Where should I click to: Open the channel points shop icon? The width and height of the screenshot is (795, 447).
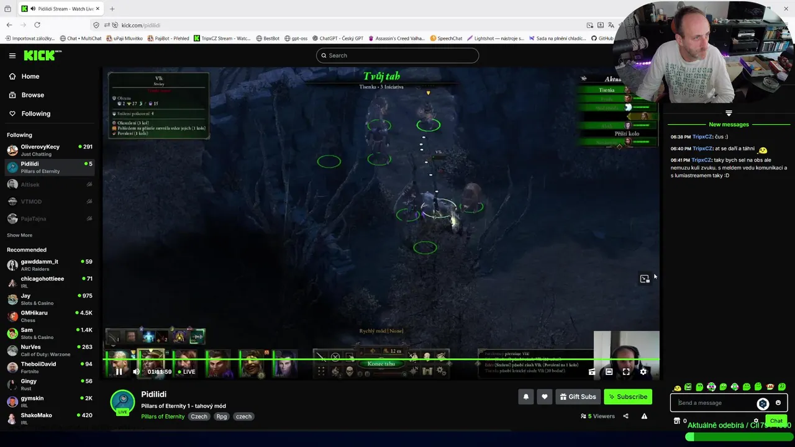(677, 421)
